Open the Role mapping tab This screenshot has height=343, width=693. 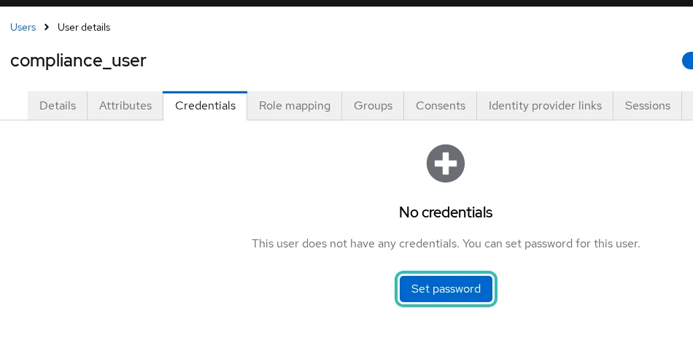pos(295,106)
